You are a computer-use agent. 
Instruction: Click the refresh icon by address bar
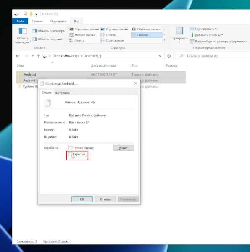(169, 56)
